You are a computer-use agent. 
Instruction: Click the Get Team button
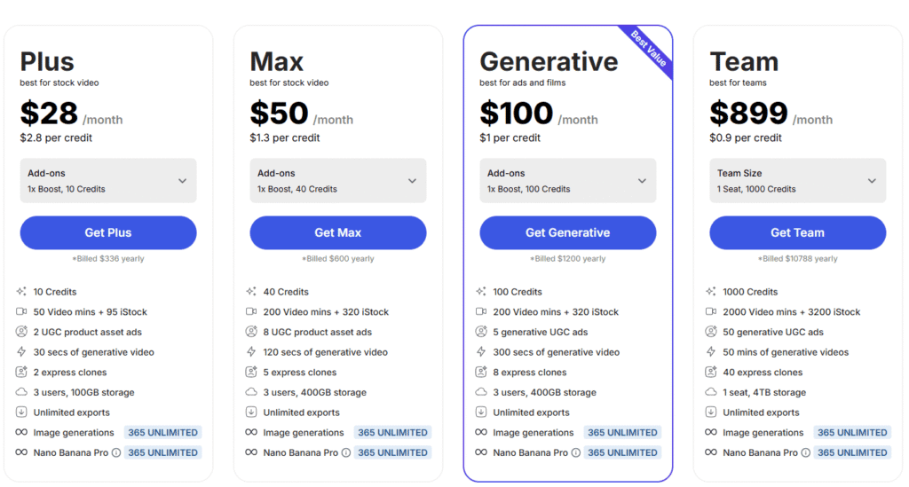click(x=798, y=232)
